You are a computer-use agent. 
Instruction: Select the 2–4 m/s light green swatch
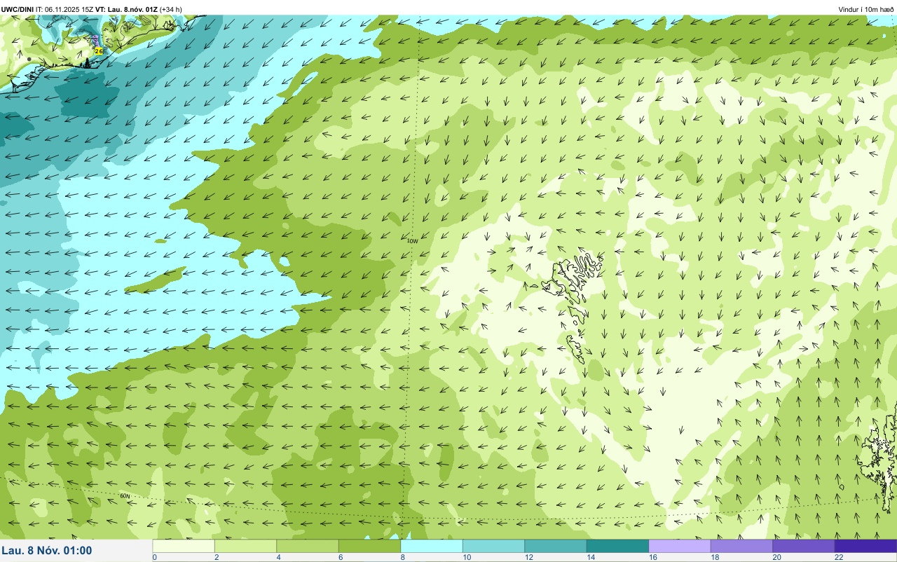pyautogui.click(x=245, y=546)
